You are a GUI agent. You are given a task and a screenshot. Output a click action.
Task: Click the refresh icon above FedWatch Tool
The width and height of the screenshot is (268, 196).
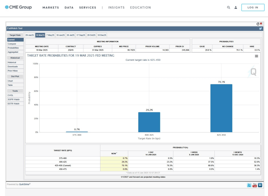pyautogui.click(x=258, y=24)
